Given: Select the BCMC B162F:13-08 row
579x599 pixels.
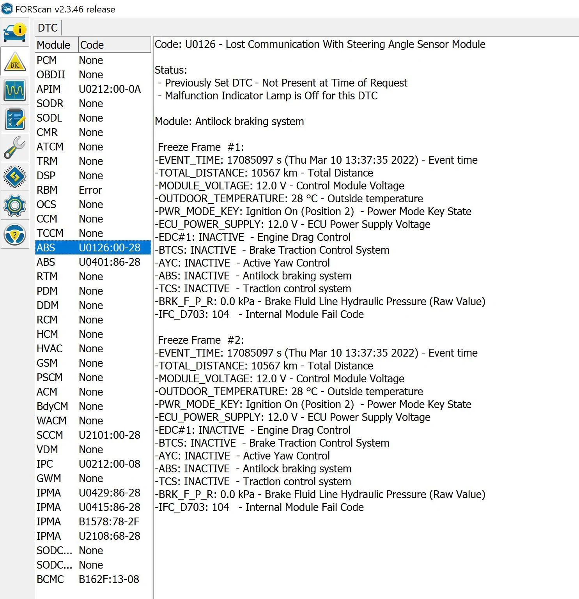Looking at the screenshot, I should point(93,580).
